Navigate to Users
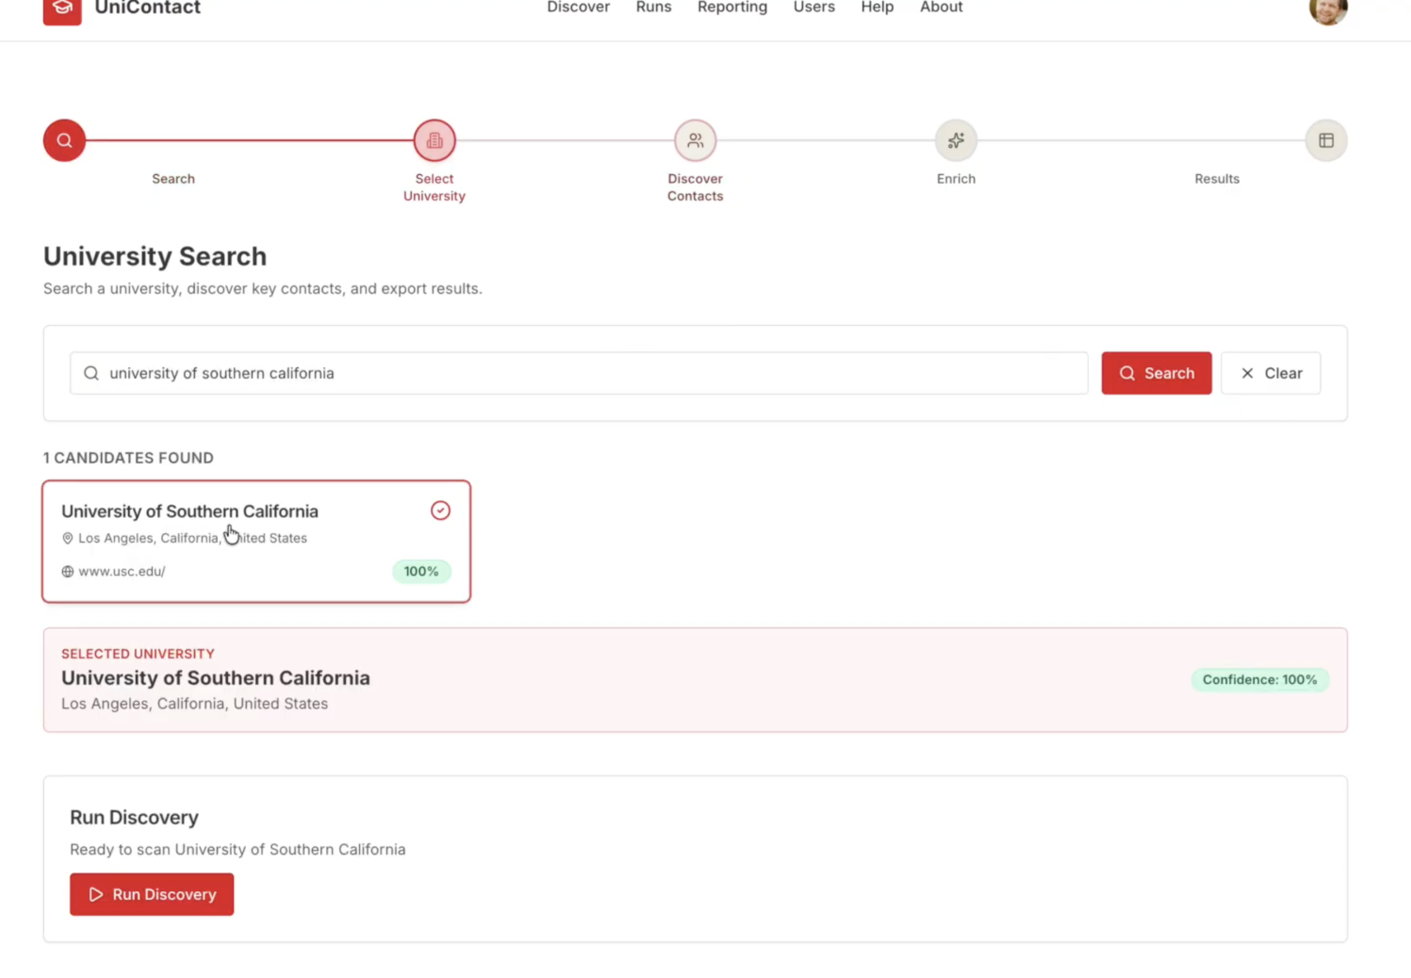This screenshot has height=978, width=1411. [813, 7]
